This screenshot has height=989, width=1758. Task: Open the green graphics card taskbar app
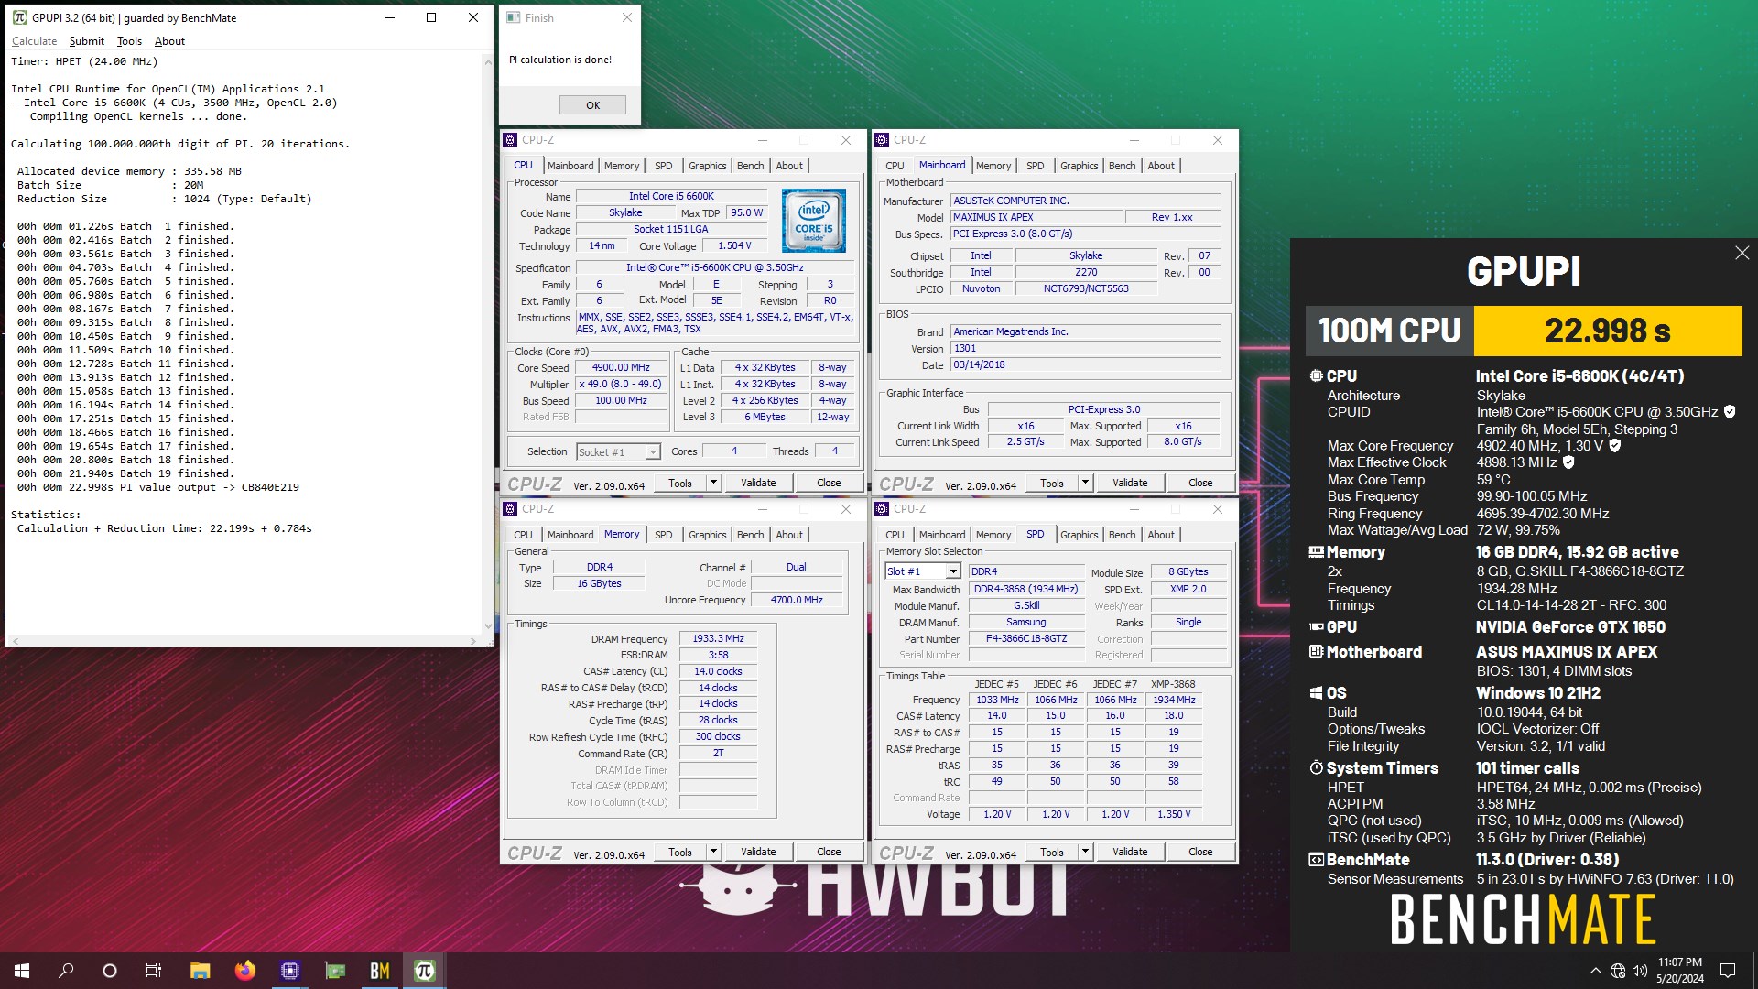(335, 971)
